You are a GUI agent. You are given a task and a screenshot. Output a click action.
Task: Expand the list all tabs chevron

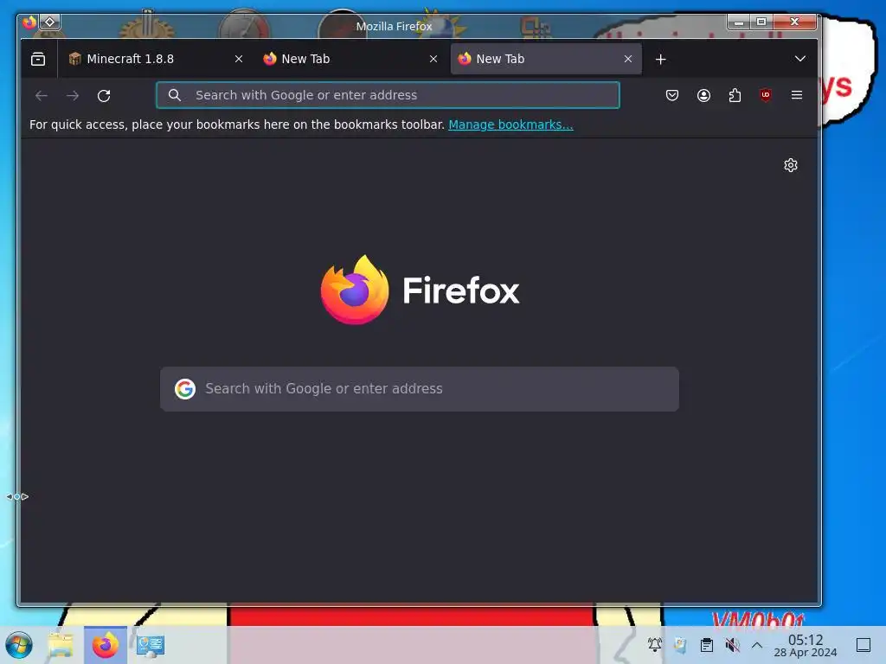click(x=800, y=59)
